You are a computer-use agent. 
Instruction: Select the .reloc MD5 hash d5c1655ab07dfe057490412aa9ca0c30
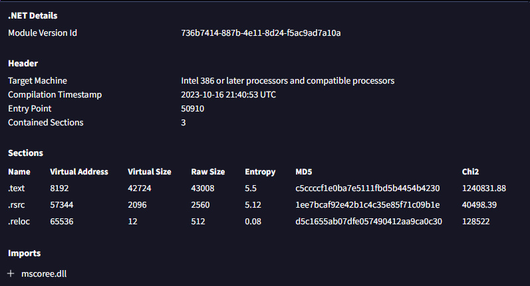[x=369, y=221]
